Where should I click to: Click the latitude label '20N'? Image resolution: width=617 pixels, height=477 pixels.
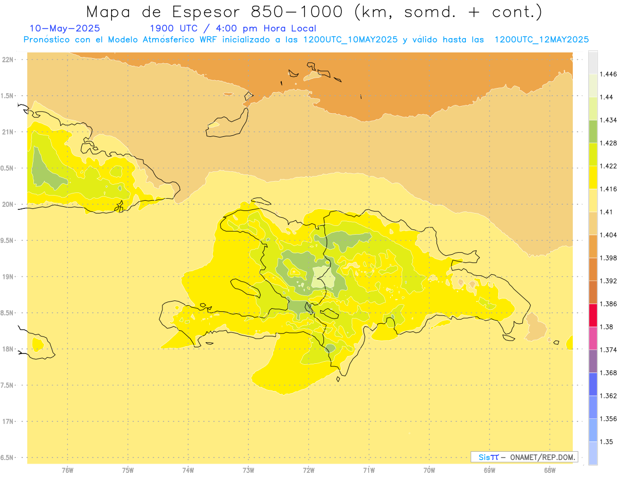pos(8,204)
